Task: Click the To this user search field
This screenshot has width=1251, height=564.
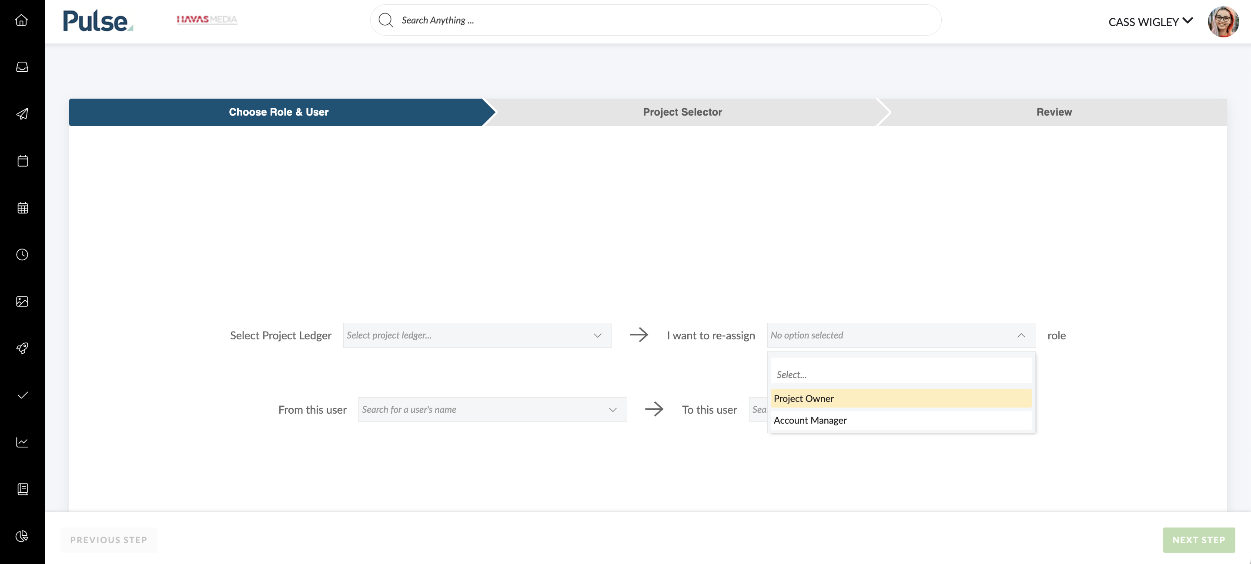Action: point(758,409)
